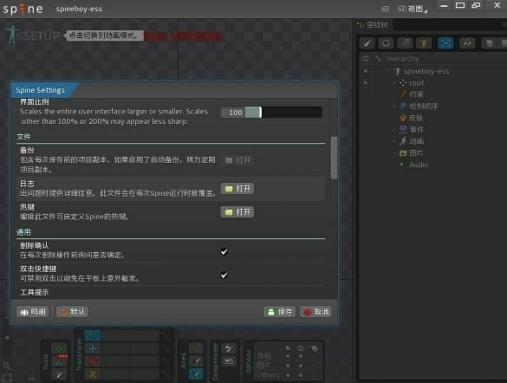Select the 约束 constraints node
The height and width of the screenshot is (383, 507).
click(412, 94)
